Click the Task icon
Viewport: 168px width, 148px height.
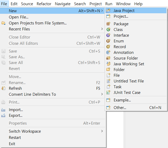[108, 87]
